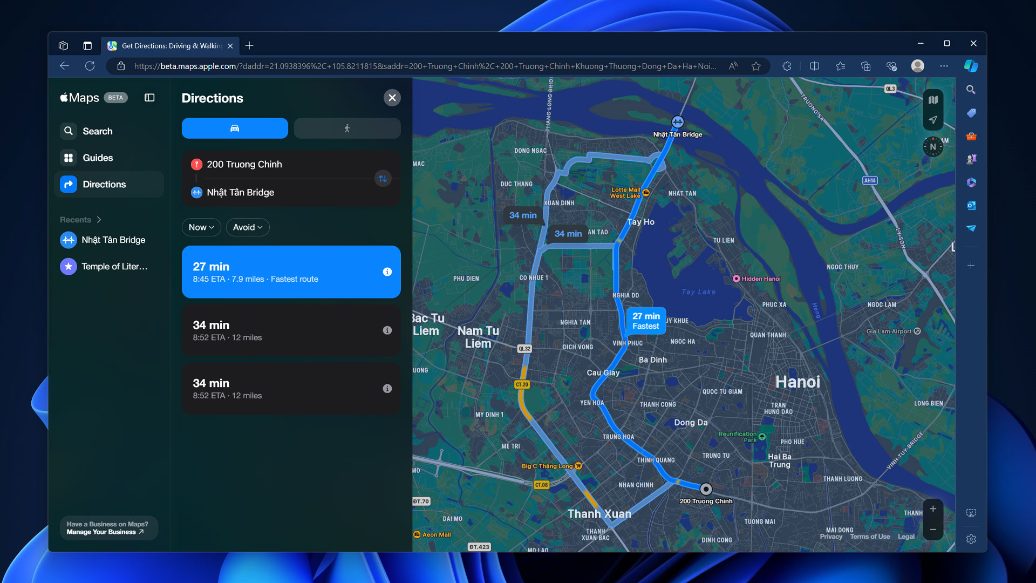
Task: Open vertical tab actions menu
Action: 87,46
